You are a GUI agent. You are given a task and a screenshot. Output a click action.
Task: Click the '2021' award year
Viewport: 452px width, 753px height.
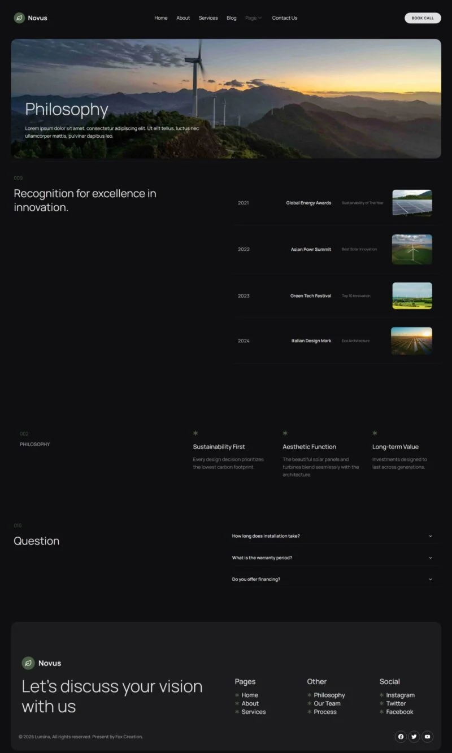244,203
